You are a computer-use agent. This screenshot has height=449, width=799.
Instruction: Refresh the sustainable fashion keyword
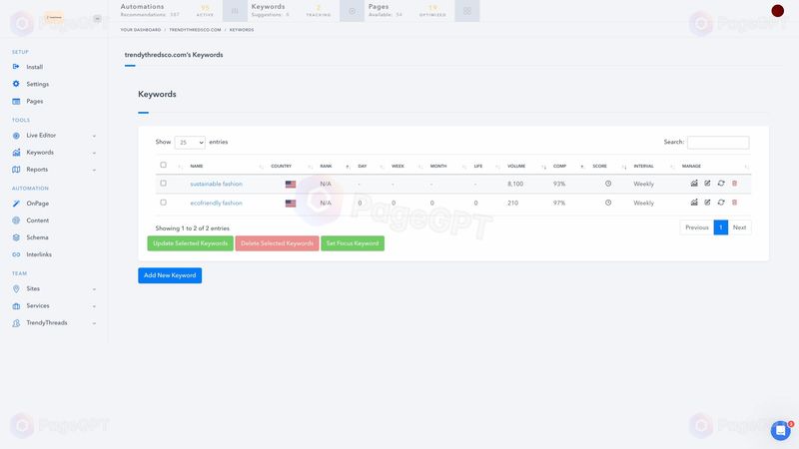click(721, 184)
